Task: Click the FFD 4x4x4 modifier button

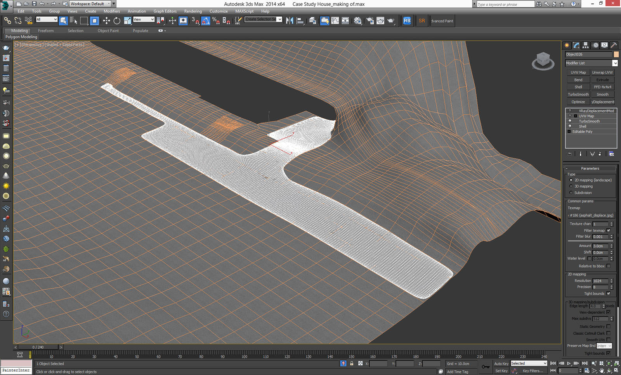Action: pos(602,87)
